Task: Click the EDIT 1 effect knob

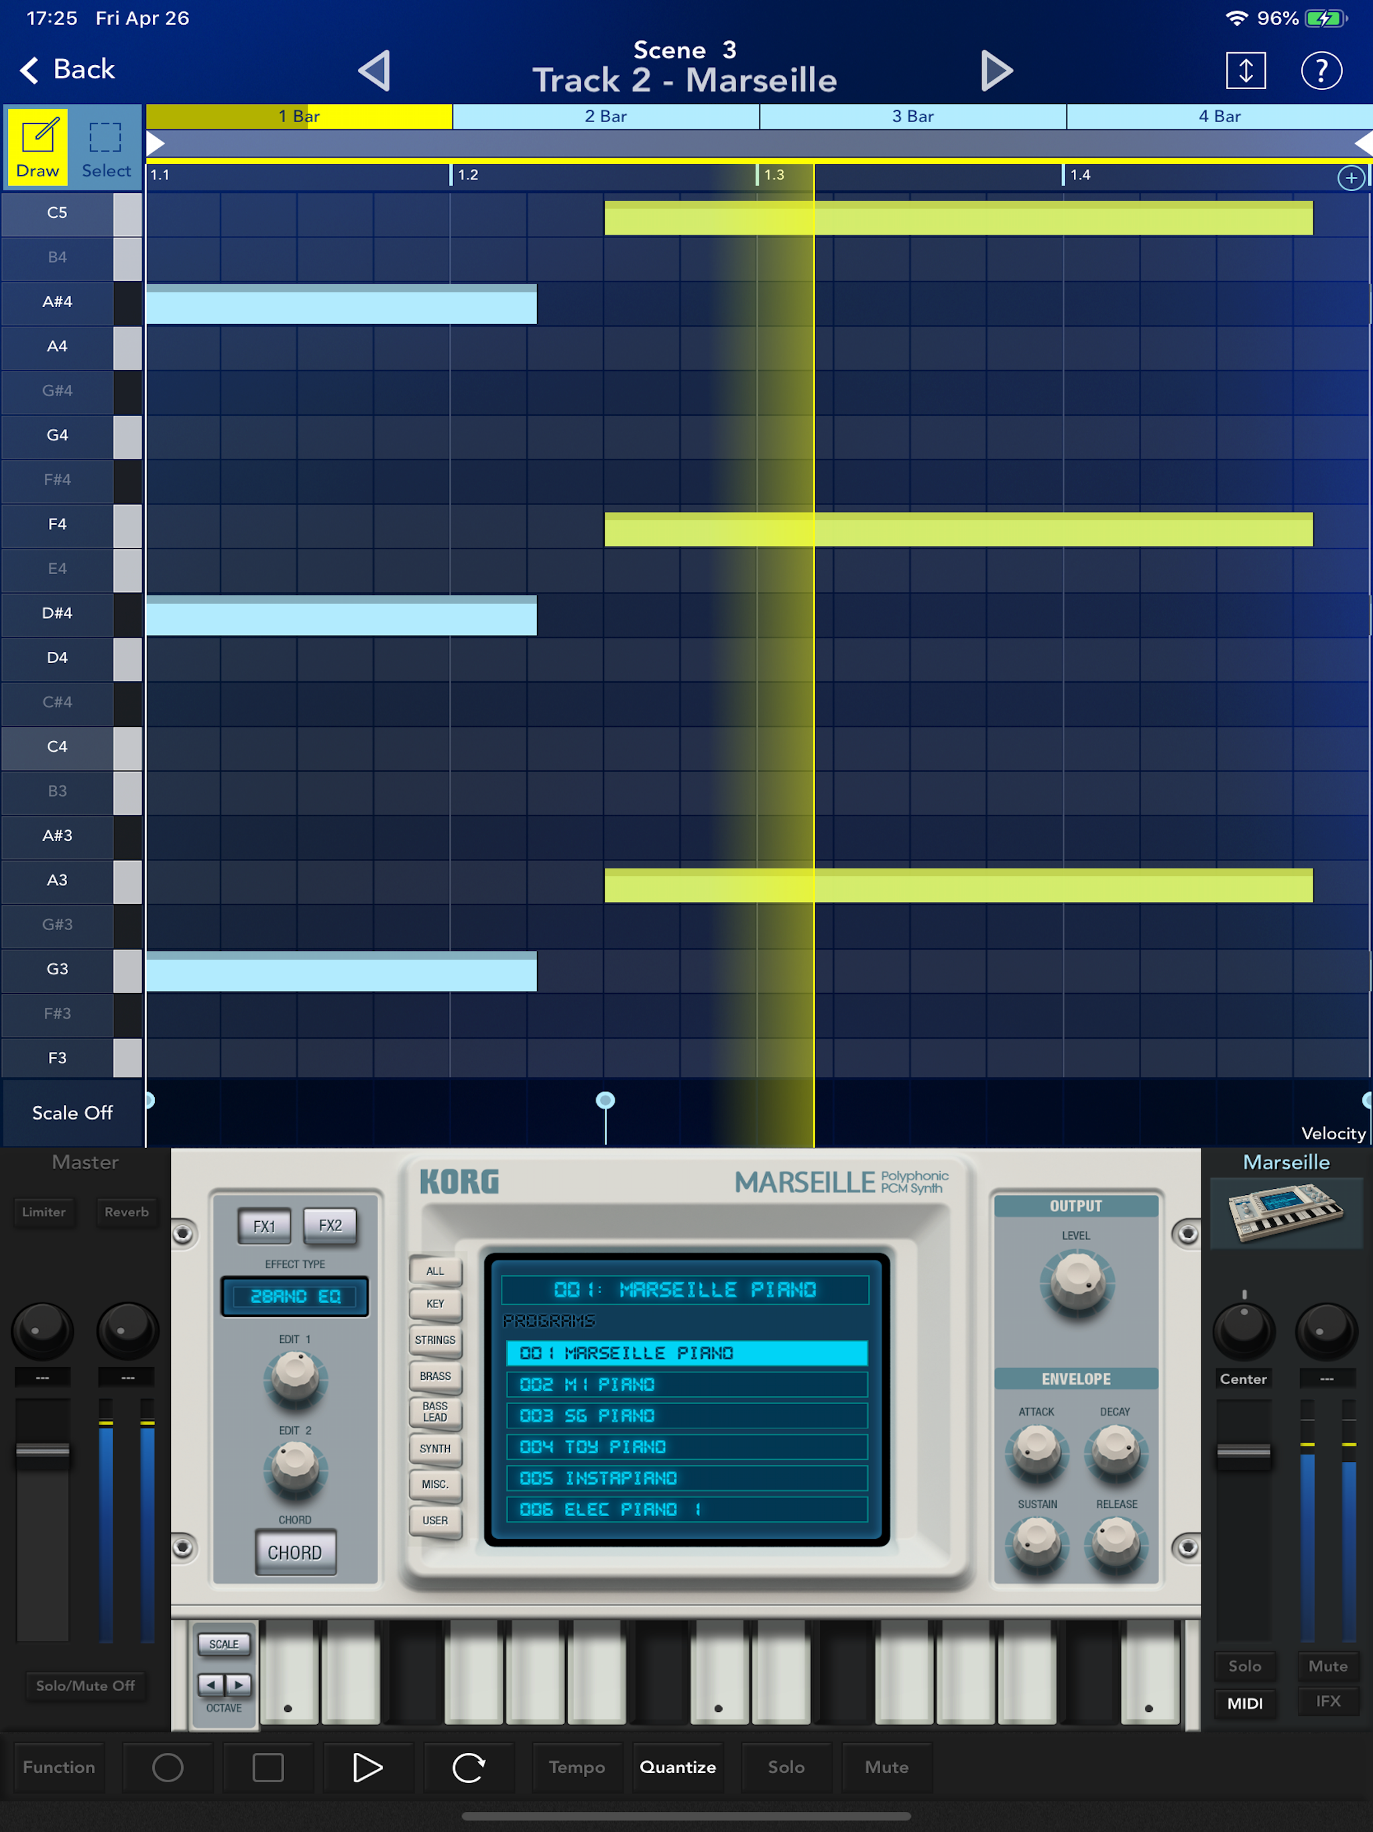Action: click(x=295, y=1378)
